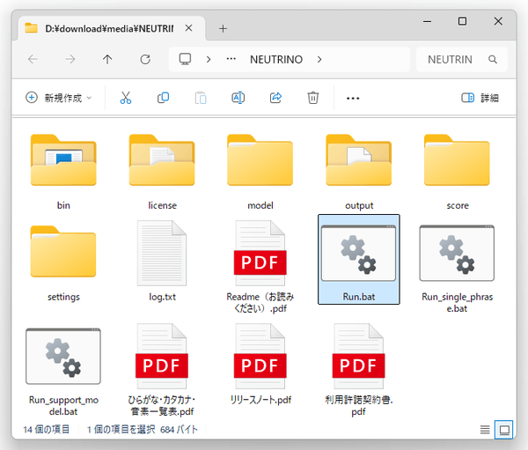528x450 pixels.
Task: Go back with the left arrow
Action: click(x=33, y=59)
